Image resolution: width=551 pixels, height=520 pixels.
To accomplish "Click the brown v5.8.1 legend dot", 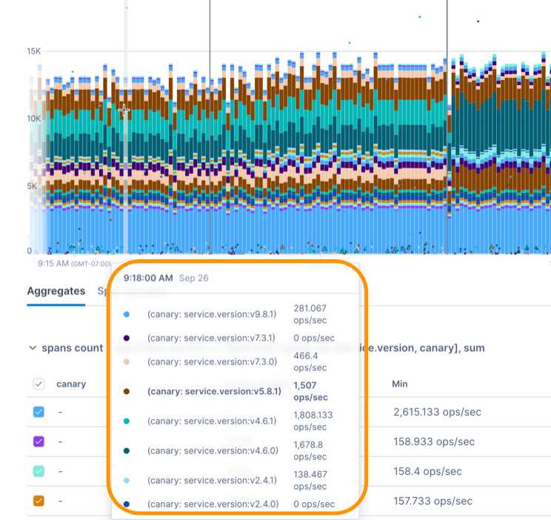I will (x=127, y=390).
